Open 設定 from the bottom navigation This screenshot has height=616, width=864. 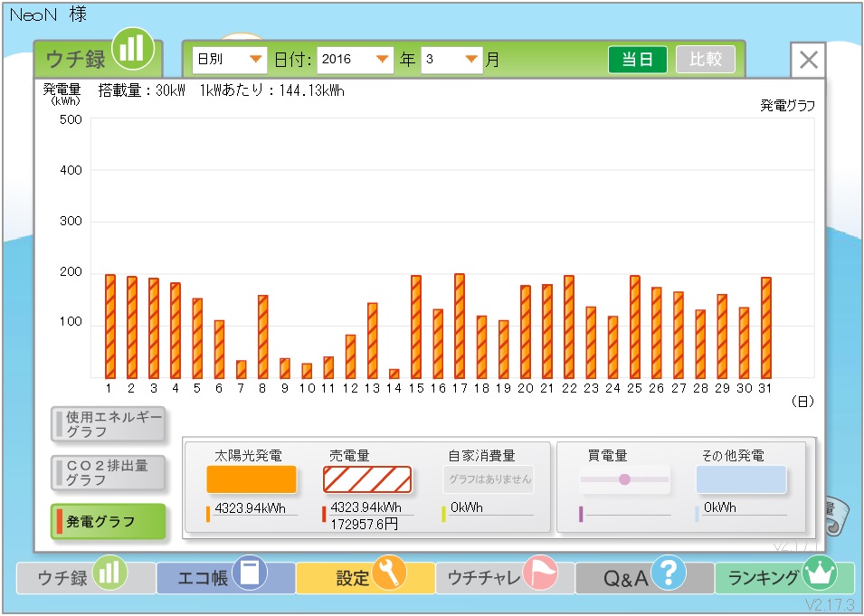point(366,577)
